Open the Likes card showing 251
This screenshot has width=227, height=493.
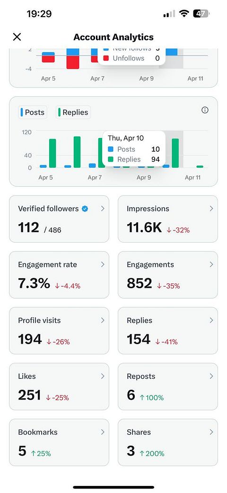click(x=59, y=387)
